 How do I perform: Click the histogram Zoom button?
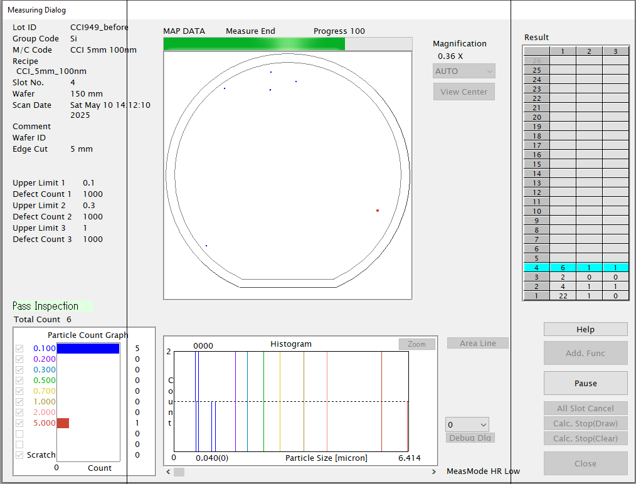click(x=417, y=344)
